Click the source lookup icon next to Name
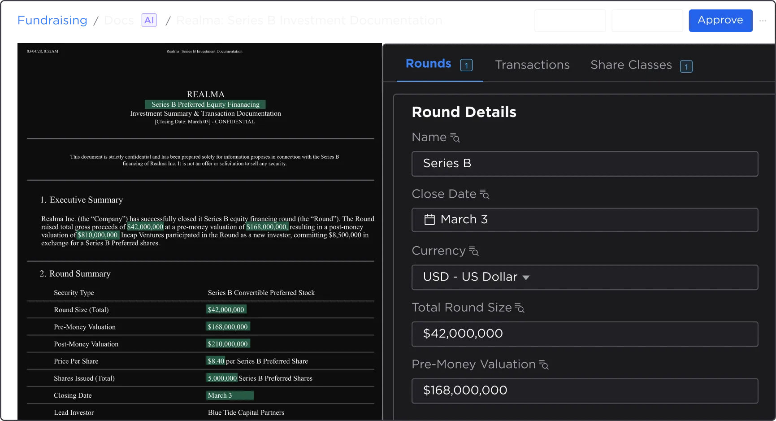 tap(455, 138)
